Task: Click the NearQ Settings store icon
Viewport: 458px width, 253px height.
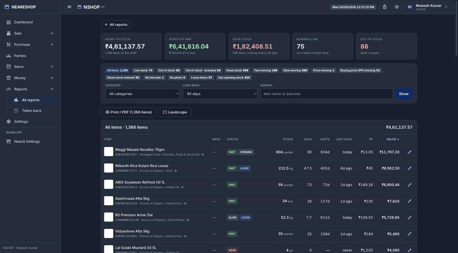Action: point(8,141)
